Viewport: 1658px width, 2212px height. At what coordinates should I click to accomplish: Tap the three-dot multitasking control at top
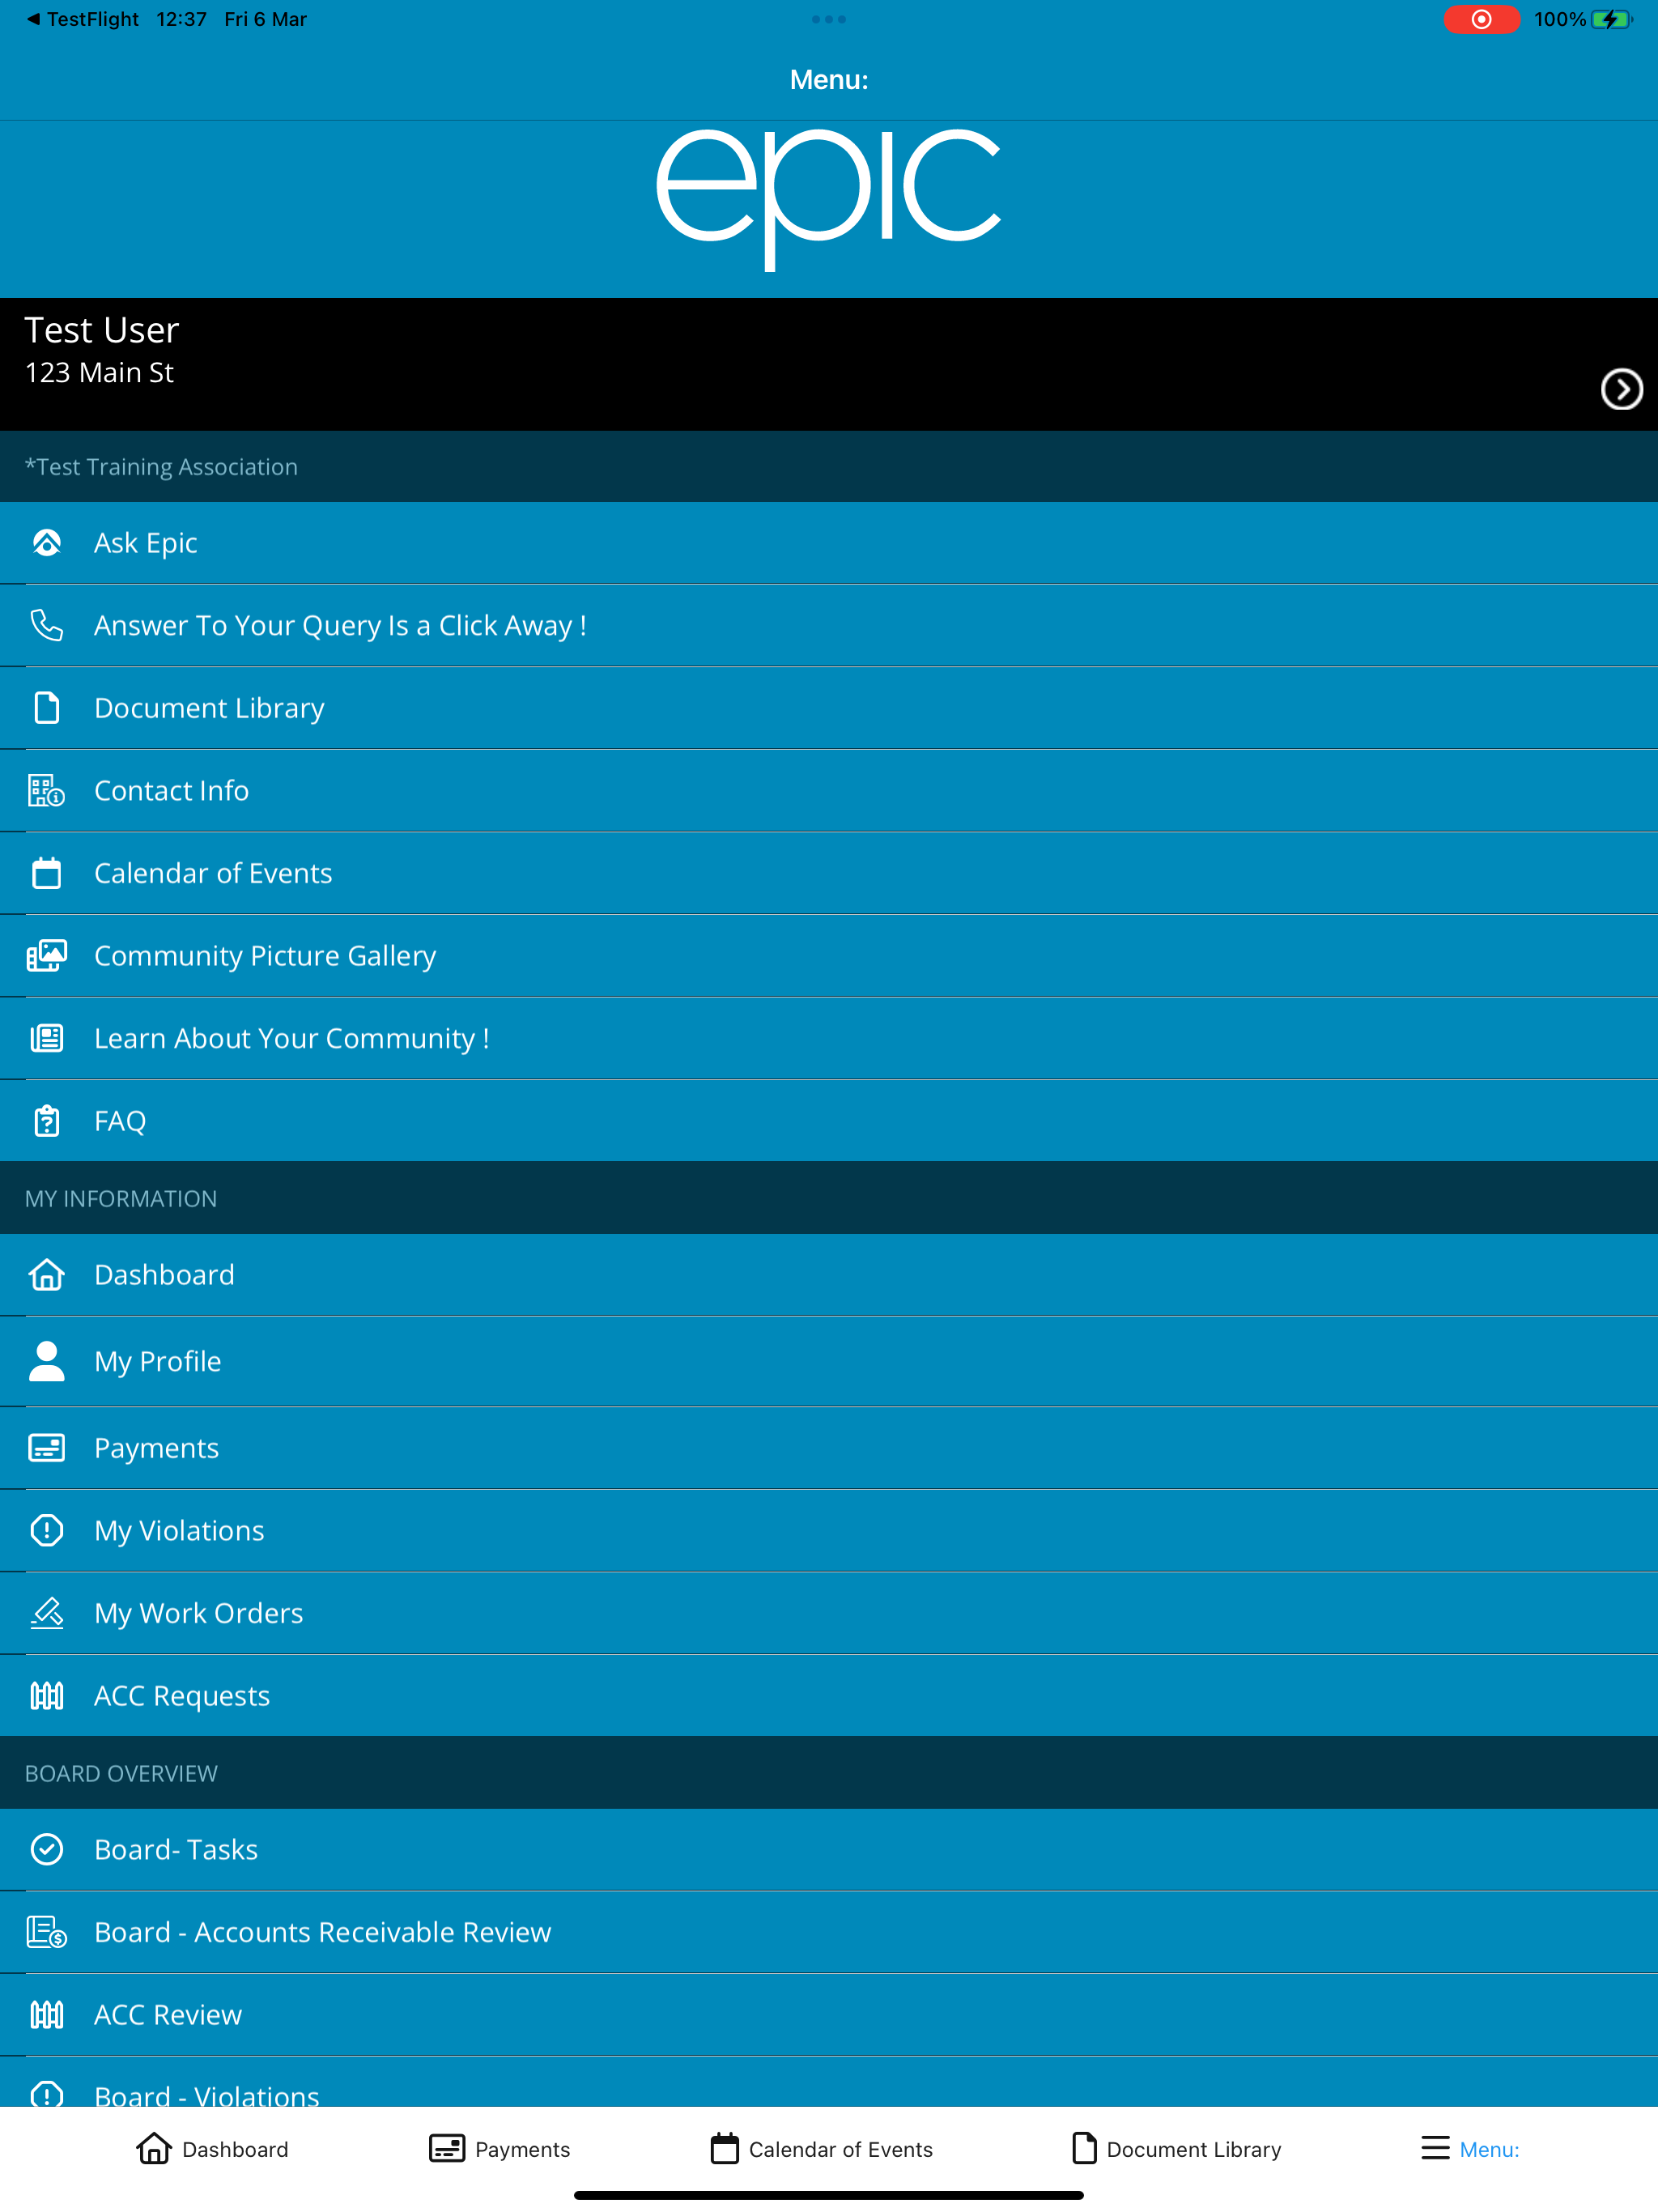pyautogui.click(x=829, y=19)
